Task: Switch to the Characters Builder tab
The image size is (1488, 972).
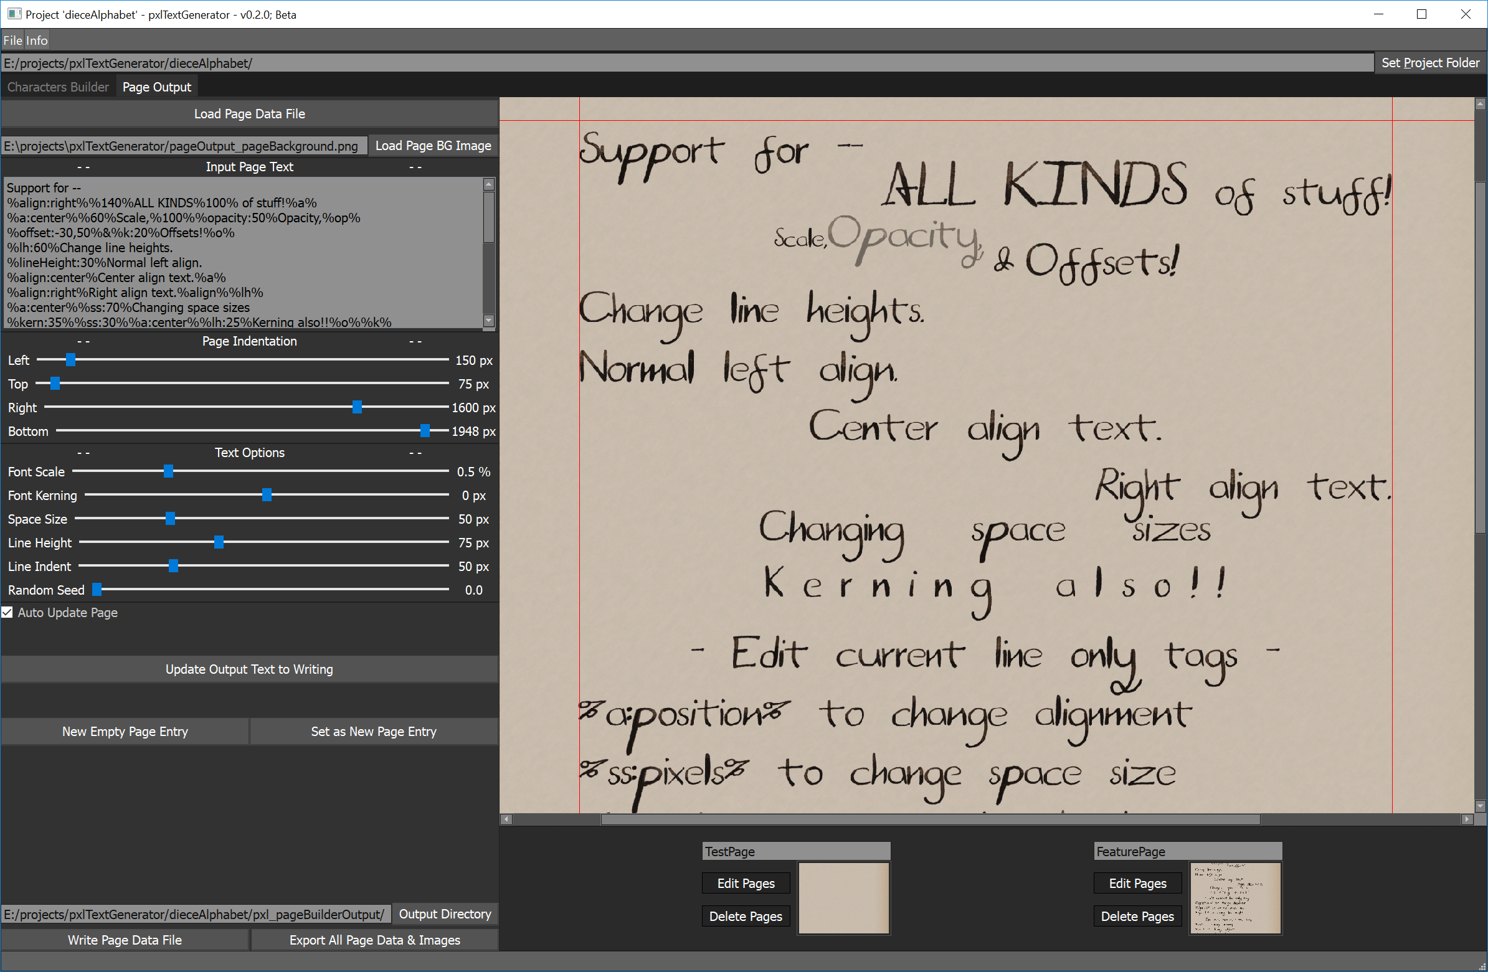Action: [x=58, y=87]
